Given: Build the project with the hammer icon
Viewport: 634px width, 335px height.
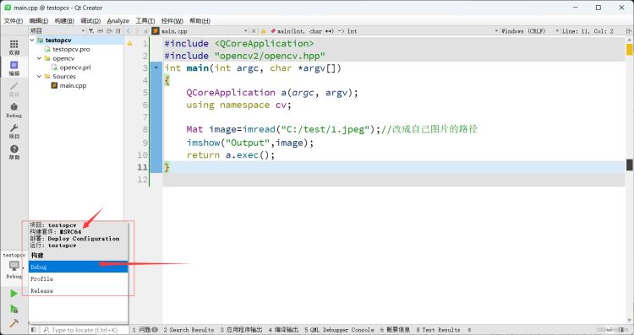Looking at the screenshot, I should pos(14,323).
